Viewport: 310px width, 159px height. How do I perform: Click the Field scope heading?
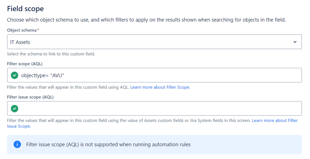[x=25, y=9]
